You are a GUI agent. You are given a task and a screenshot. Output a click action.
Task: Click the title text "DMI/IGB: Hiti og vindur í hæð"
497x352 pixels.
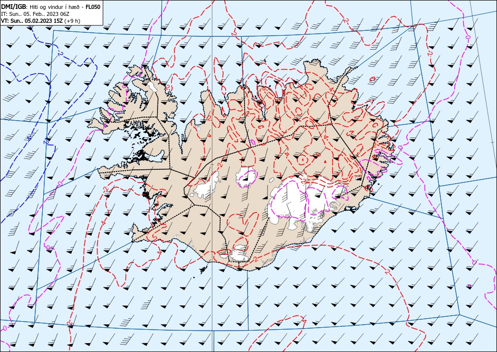coord(41,7)
